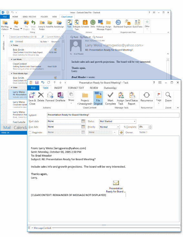Click the Zoom magnifier icon

coord(168,97)
